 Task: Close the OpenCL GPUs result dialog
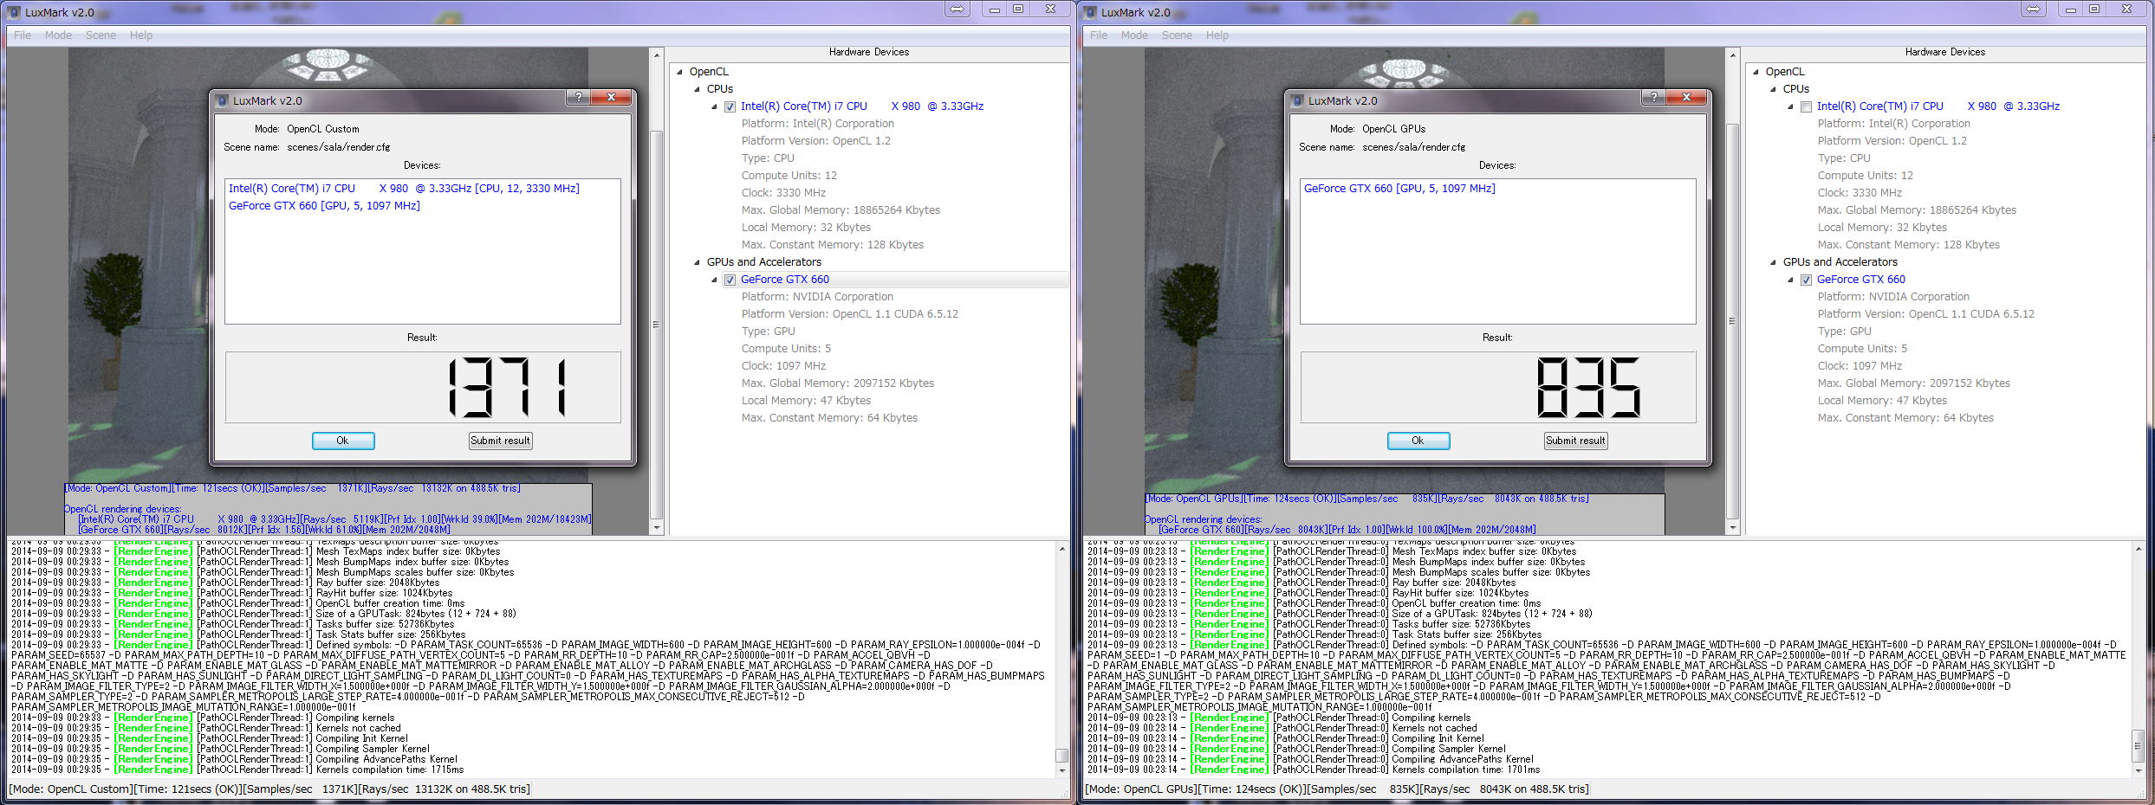point(1687,97)
